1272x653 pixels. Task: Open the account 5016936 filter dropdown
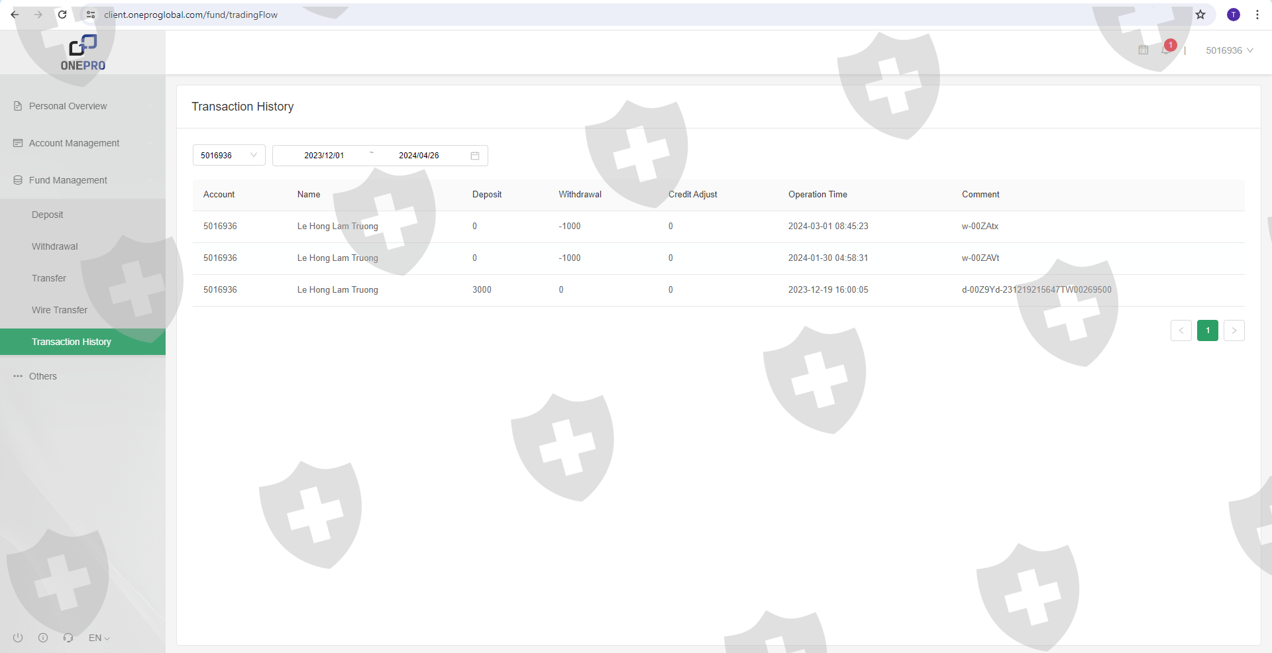[x=229, y=156]
